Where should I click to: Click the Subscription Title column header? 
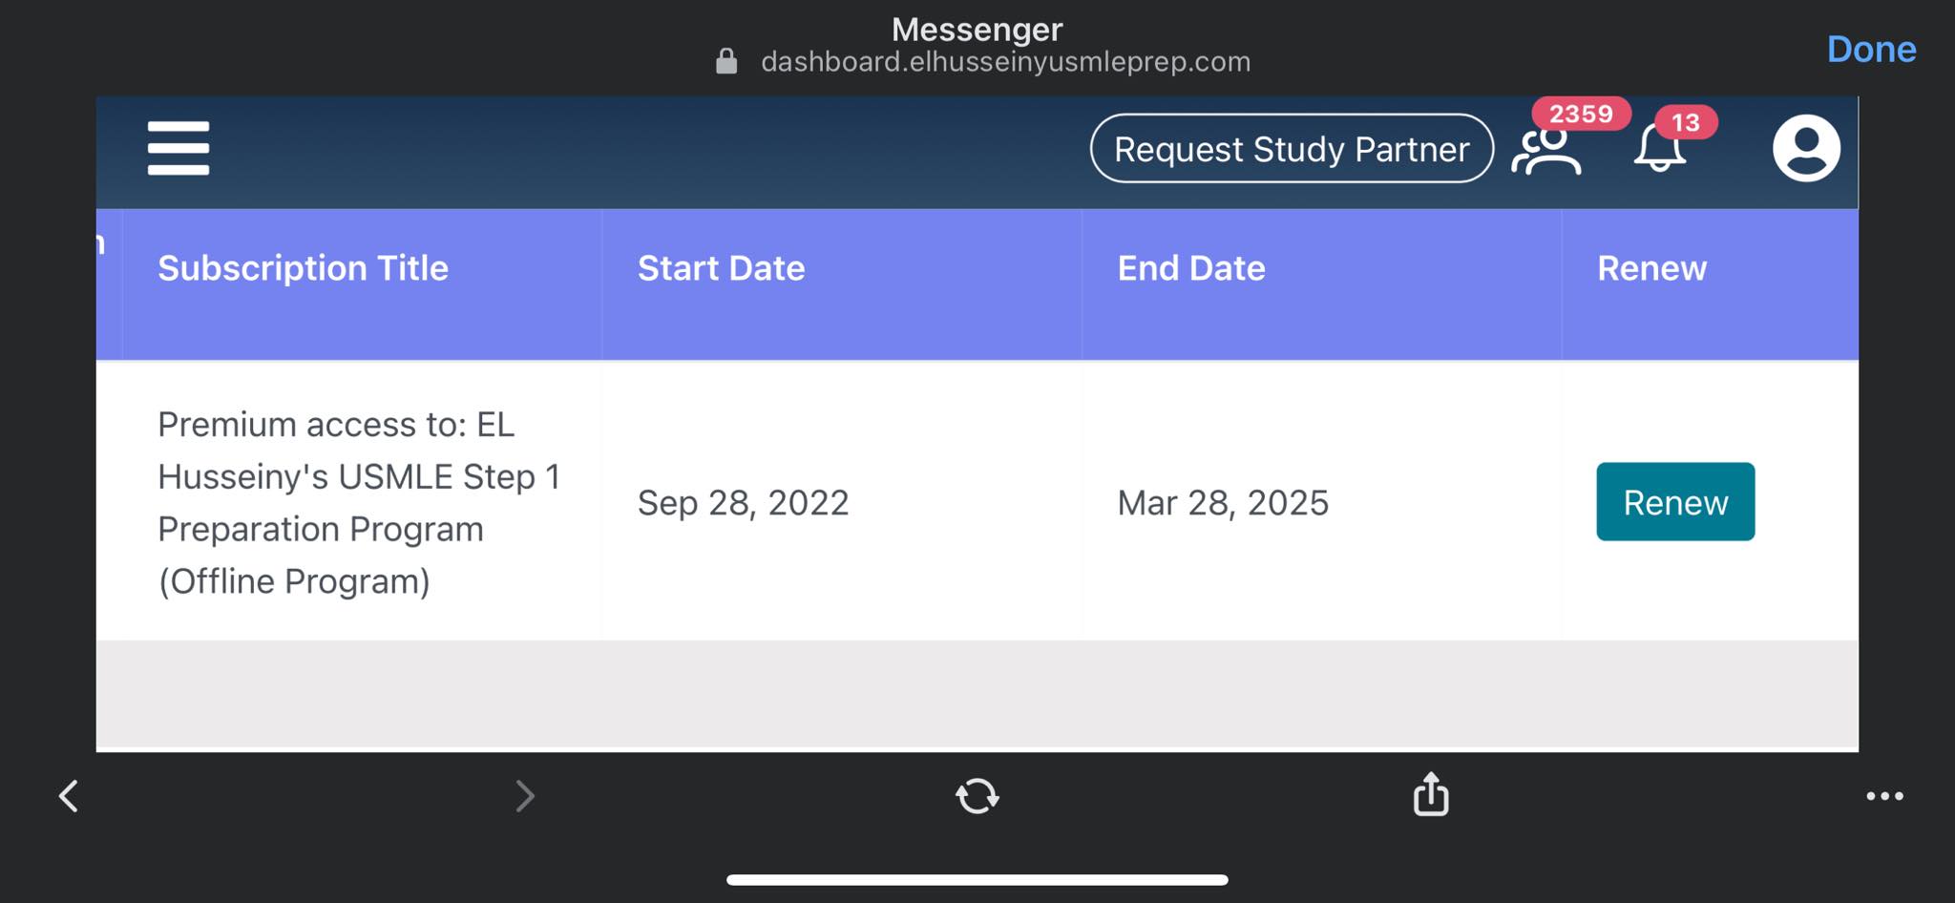click(303, 268)
